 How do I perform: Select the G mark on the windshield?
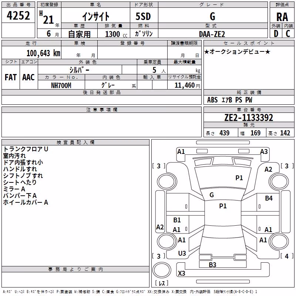tap(212, 195)
